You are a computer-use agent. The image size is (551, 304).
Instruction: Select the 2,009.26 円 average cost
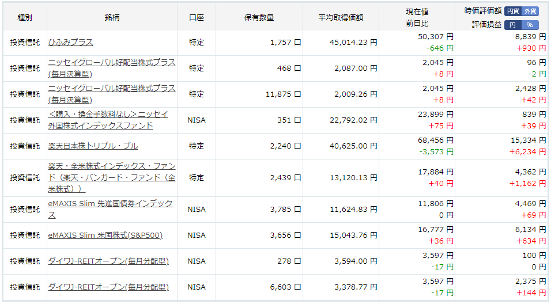(356, 94)
